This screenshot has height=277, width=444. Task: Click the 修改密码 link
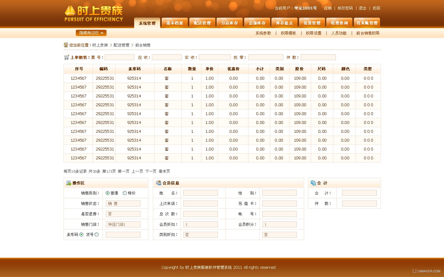click(x=345, y=8)
